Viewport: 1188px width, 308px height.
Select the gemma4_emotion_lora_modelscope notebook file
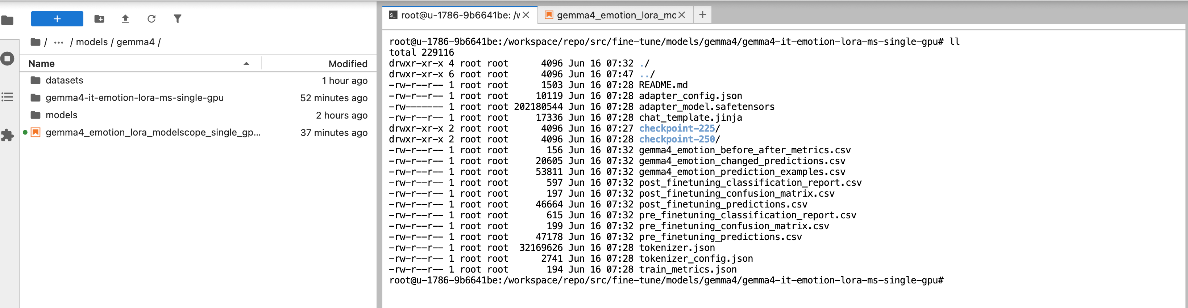click(x=198, y=132)
